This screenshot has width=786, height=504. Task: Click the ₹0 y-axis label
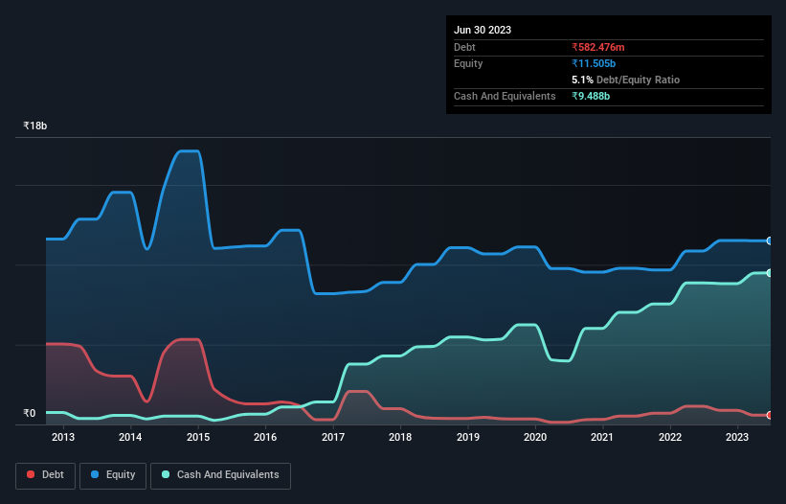click(x=30, y=413)
